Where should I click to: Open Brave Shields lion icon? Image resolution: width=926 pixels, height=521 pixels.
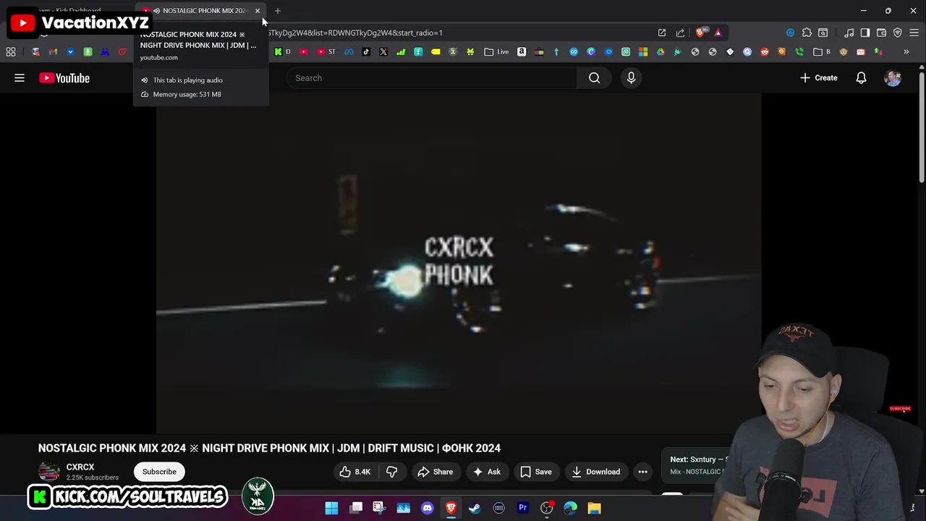click(700, 33)
